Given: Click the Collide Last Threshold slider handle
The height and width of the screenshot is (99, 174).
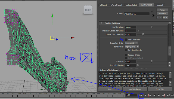Looking at the screenshot, I should [x=143, y=34].
